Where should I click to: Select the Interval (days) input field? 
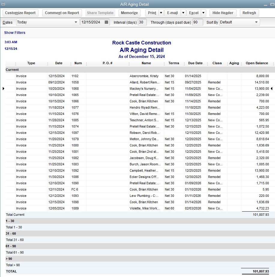click(x=142, y=22)
